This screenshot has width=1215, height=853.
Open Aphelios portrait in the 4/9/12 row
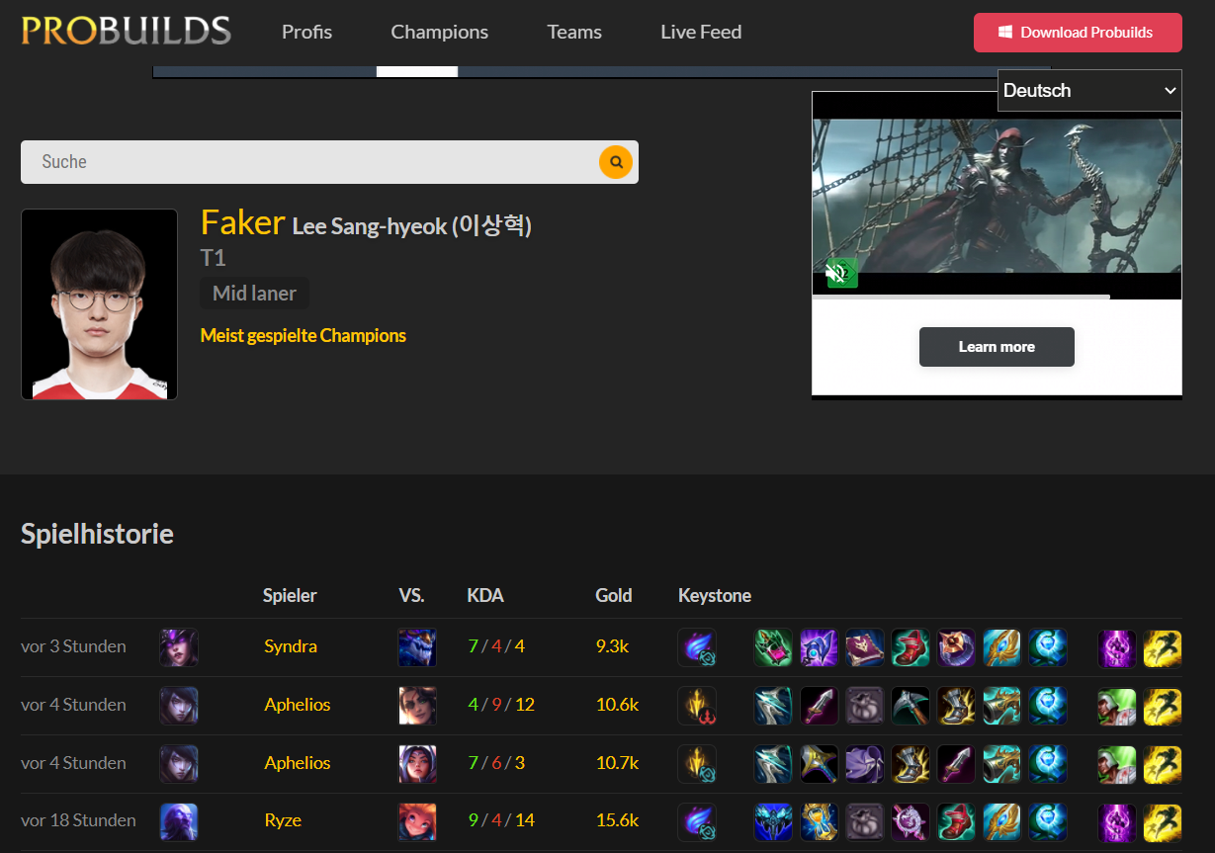179,706
